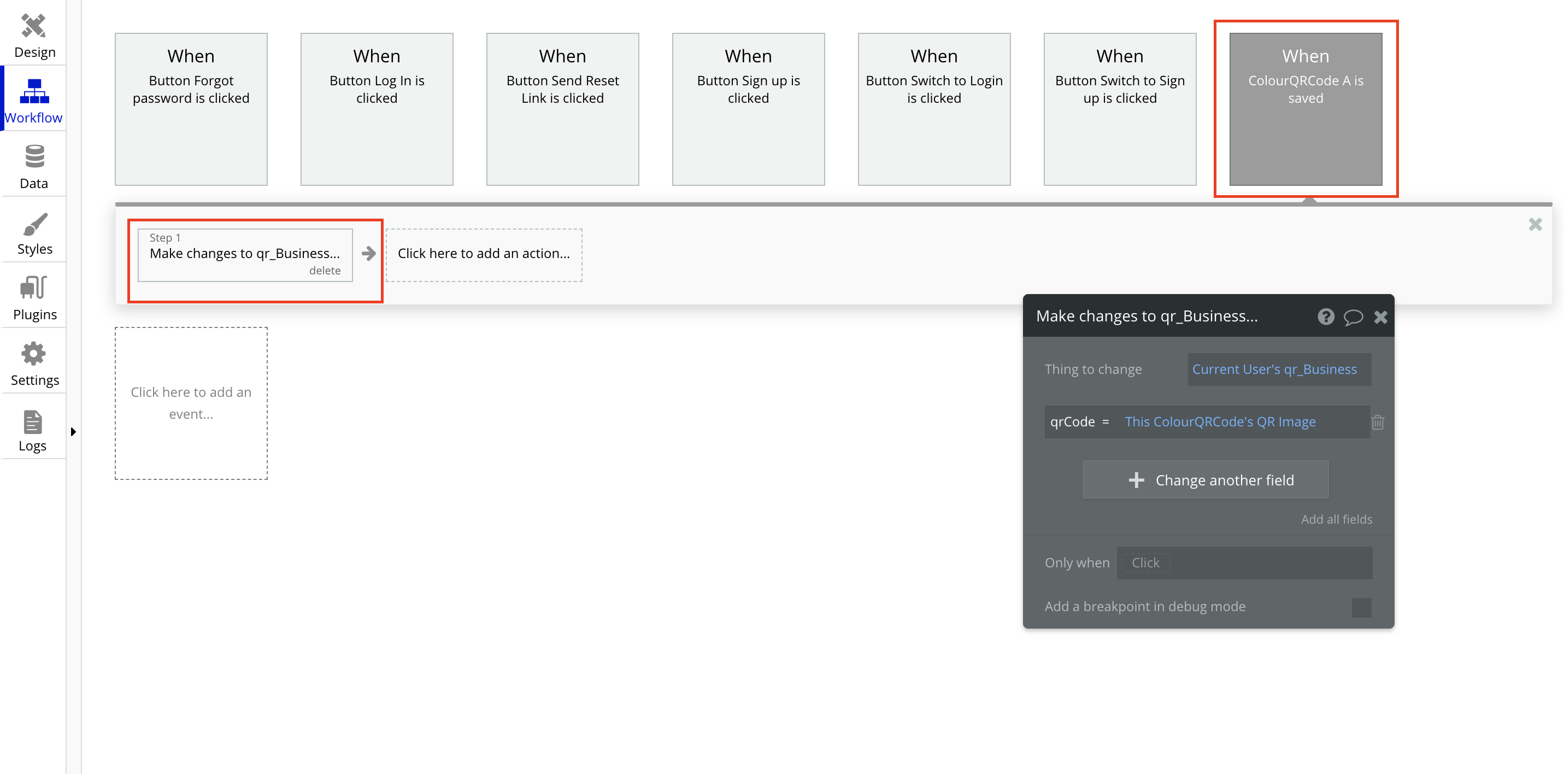1564x774 pixels.
Task: Expand the Logs side panel arrow
Action: click(x=73, y=432)
